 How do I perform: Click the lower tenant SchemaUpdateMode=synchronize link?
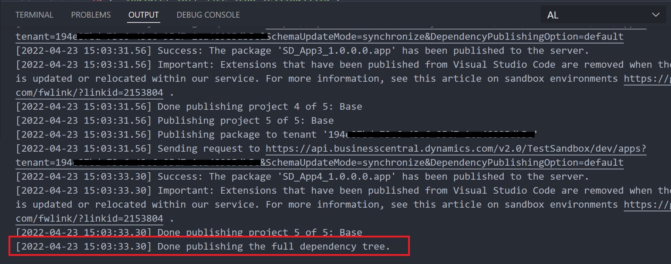coord(442,163)
